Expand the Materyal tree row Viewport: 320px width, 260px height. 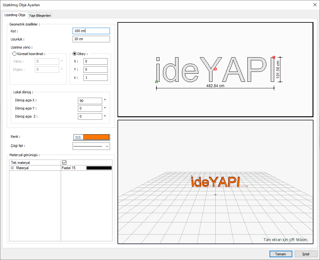point(12,168)
